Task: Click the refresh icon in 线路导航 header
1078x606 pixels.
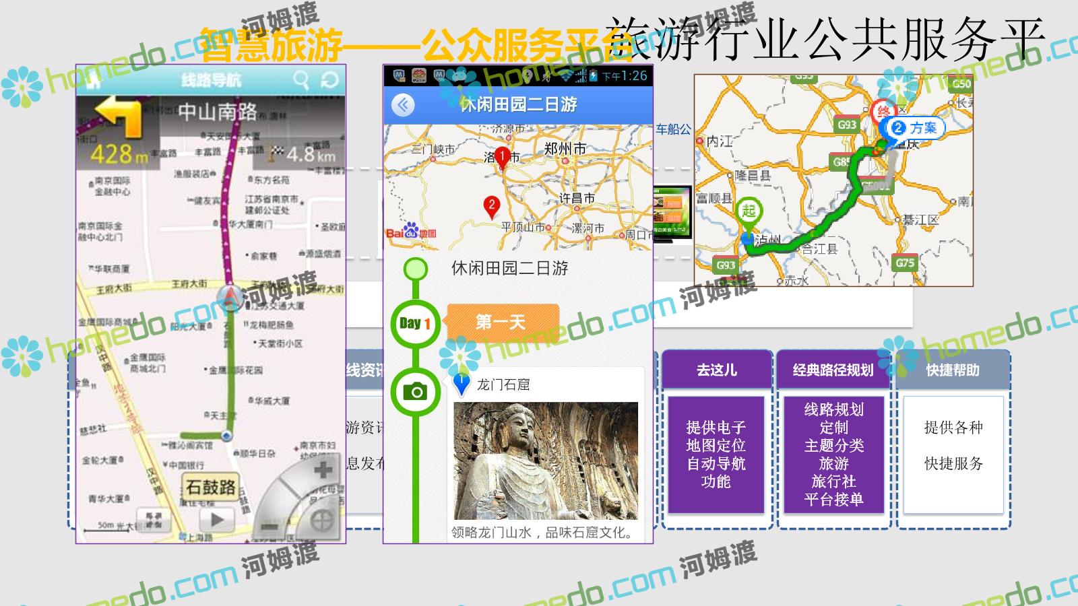Action: tap(329, 80)
